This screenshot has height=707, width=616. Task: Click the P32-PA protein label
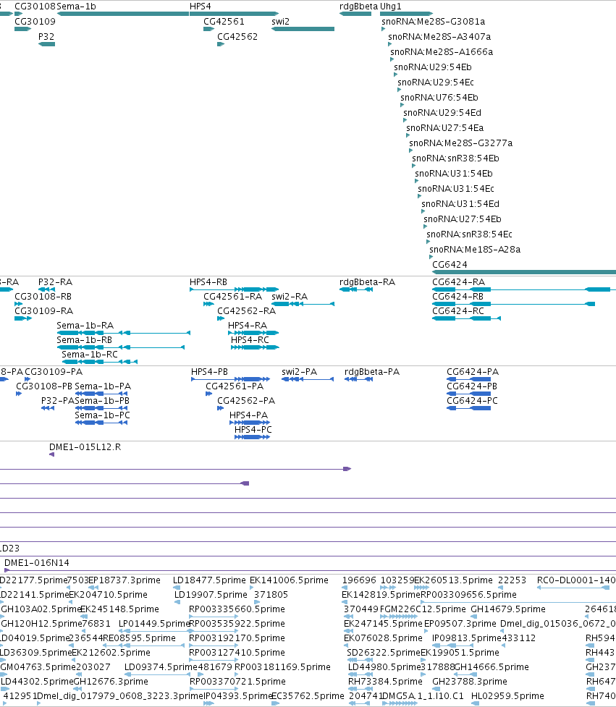pyautogui.click(x=58, y=401)
